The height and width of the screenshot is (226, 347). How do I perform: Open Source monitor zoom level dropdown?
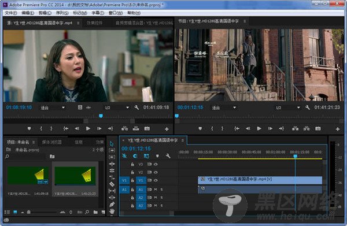53,108
